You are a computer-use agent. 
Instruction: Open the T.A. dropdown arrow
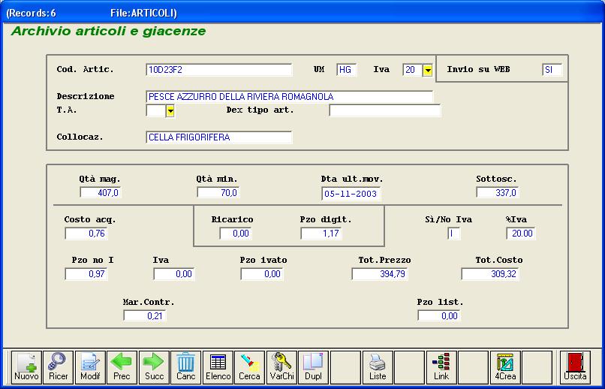click(170, 111)
